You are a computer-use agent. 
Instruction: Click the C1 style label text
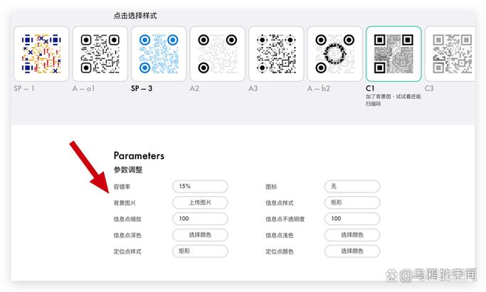[370, 89]
